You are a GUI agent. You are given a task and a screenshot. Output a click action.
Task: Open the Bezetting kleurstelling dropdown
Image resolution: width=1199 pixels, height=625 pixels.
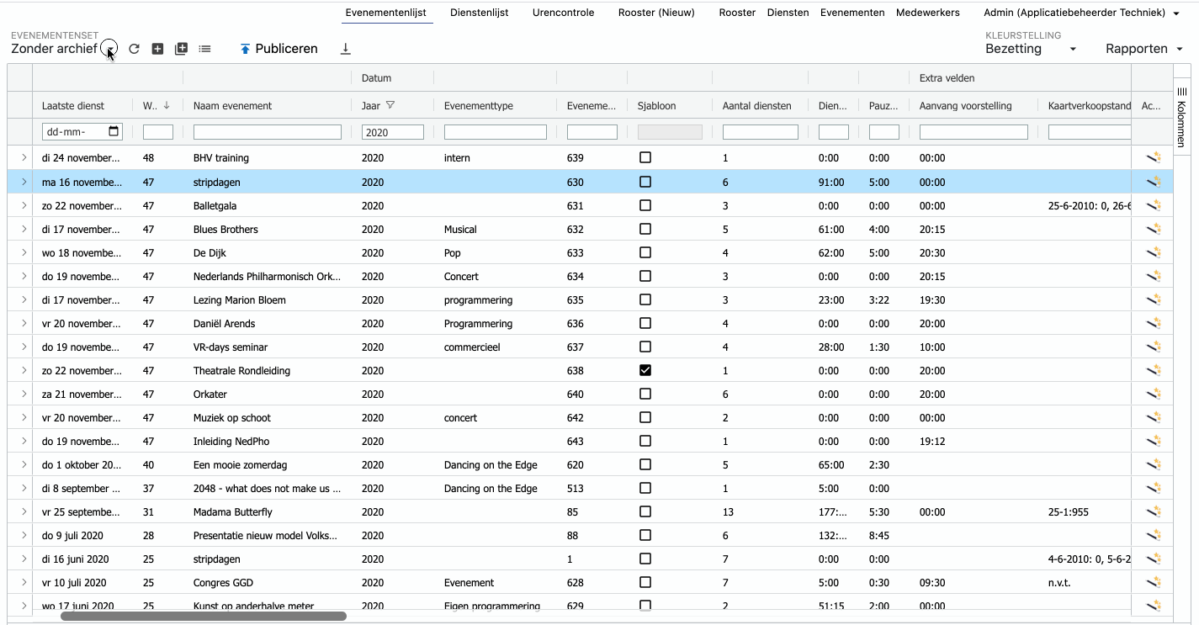click(1031, 49)
